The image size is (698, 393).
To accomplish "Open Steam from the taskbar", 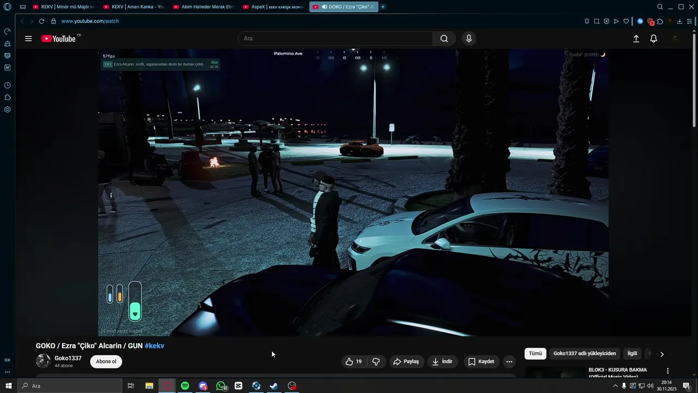I will 274,386.
